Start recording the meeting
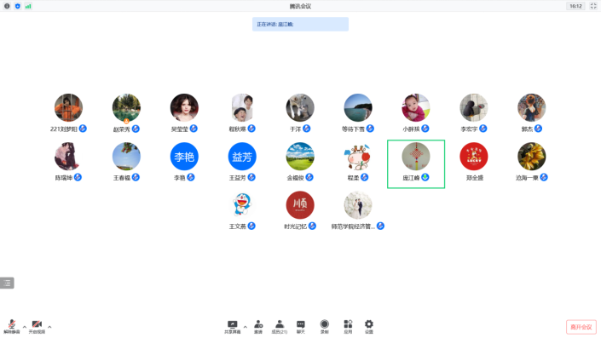This screenshot has height=338, width=601. [x=325, y=327]
